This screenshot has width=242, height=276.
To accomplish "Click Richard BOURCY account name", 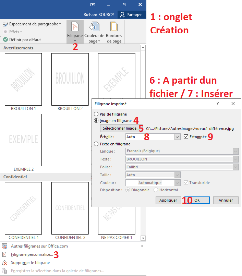I will tap(99, 15).
